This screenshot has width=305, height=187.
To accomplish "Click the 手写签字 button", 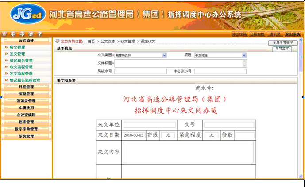I will pyautogui.click(x=282, y=49).
